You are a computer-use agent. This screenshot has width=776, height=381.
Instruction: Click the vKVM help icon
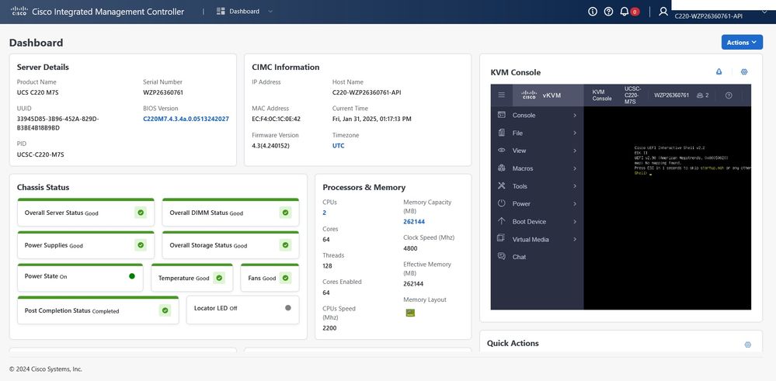tap(729, 95)
